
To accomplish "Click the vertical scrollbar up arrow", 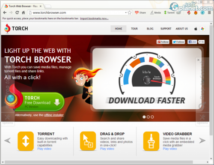I will point(211,24).
